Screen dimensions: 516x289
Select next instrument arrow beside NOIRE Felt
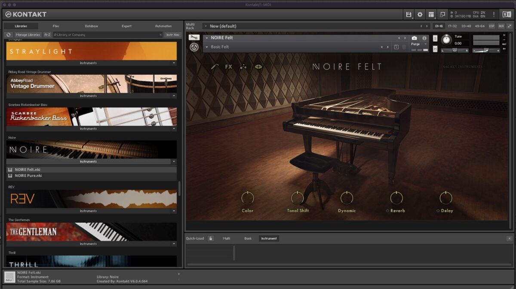(x=405, y=38)
